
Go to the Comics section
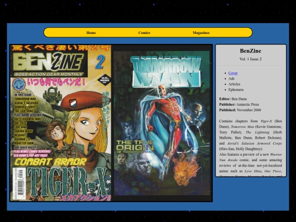pyautogui.click(x=144, y=33)
